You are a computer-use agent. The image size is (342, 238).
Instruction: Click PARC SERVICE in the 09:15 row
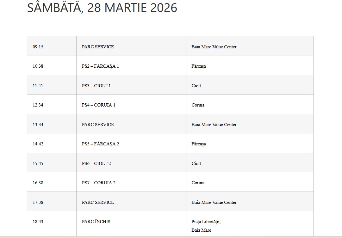[98, 47]
